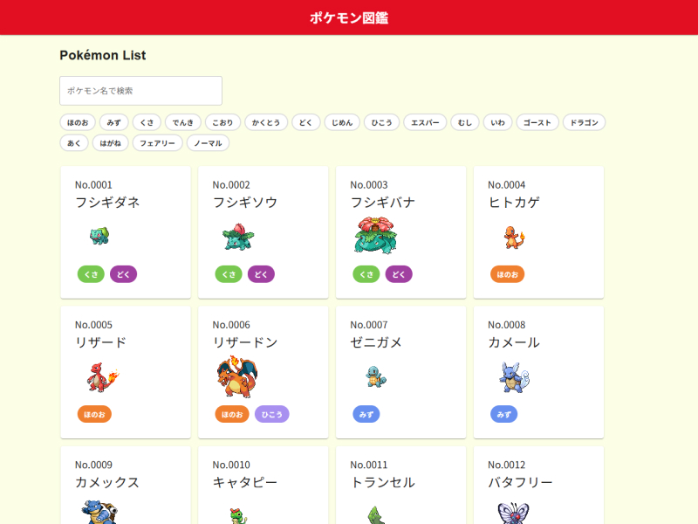Click the フシギソウ sprite image

pos(236,236)
